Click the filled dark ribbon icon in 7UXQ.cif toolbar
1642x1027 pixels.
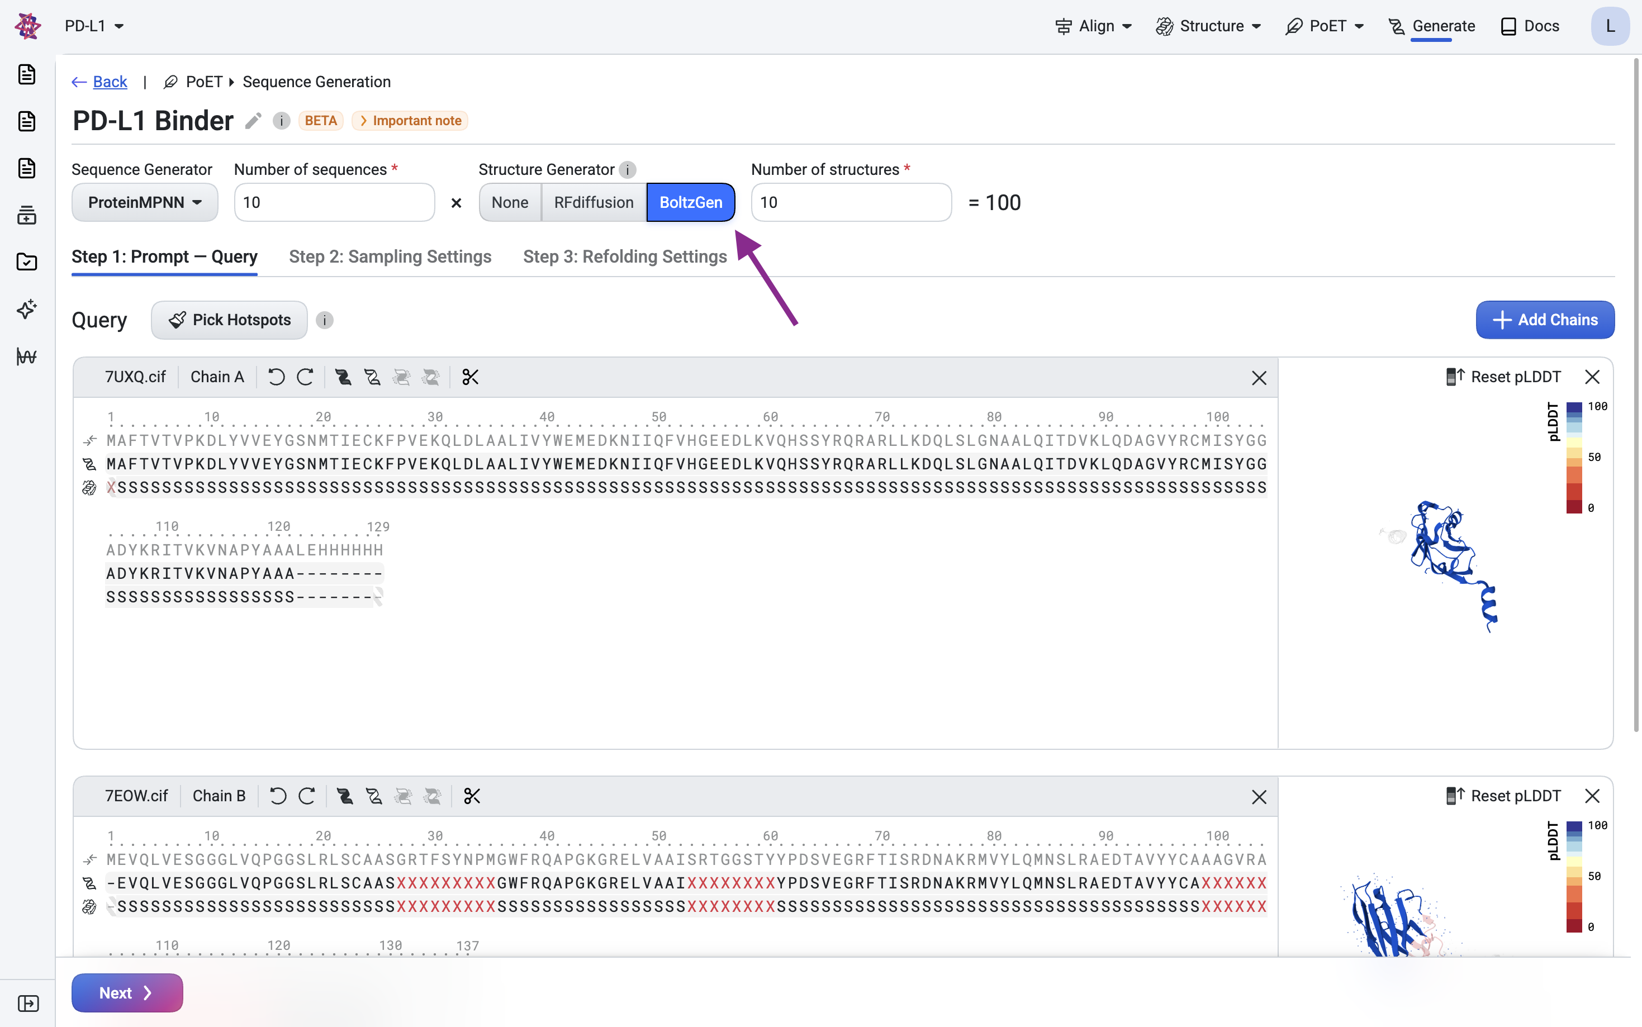click(343, 377)
